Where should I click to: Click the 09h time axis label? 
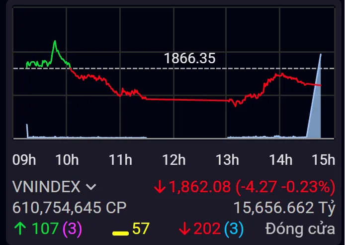tap(24, 160)
